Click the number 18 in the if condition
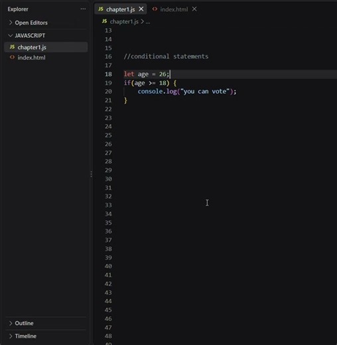337x345 pixels. tap(163, 83)
